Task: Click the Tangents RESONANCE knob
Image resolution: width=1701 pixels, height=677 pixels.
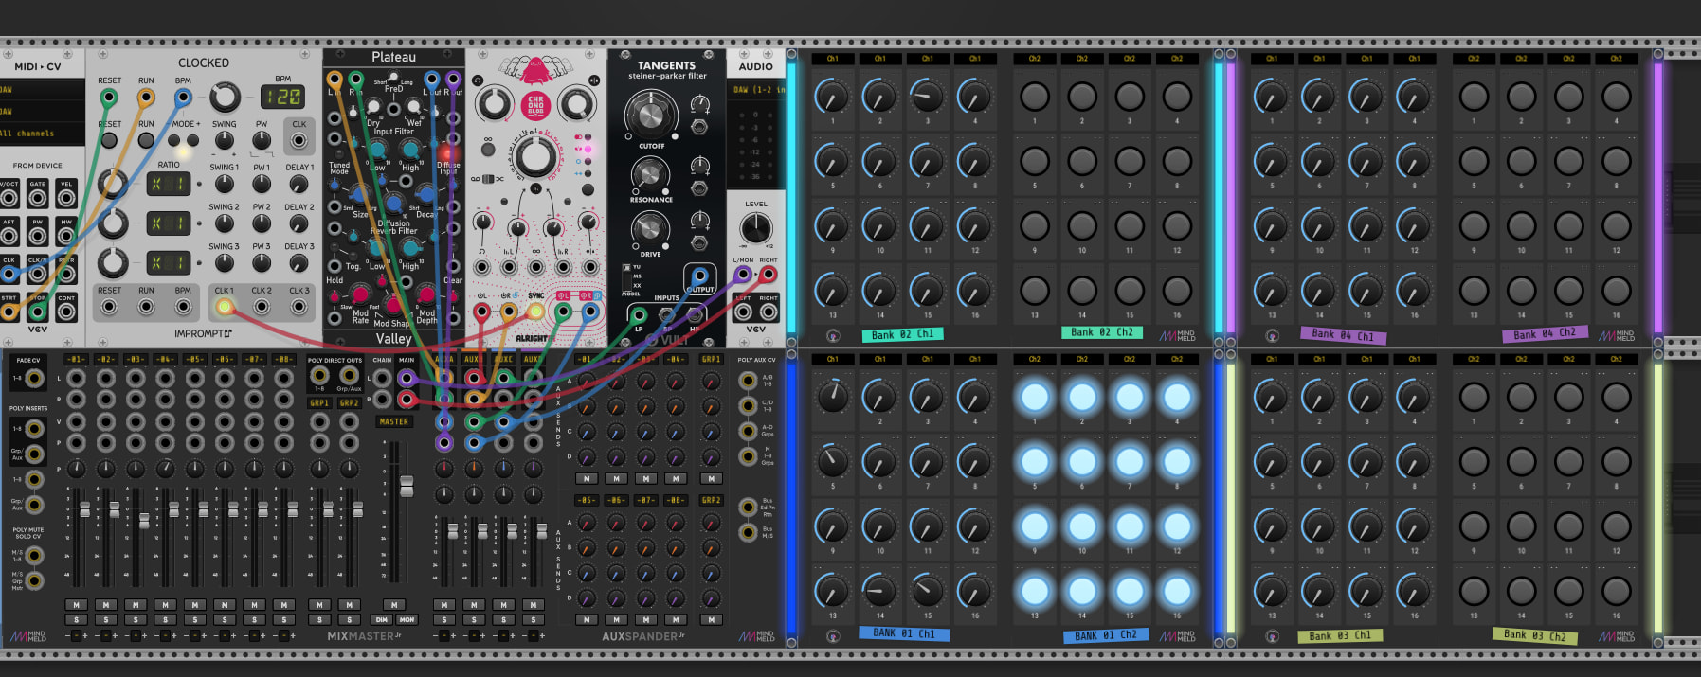Action: point(651,173)
